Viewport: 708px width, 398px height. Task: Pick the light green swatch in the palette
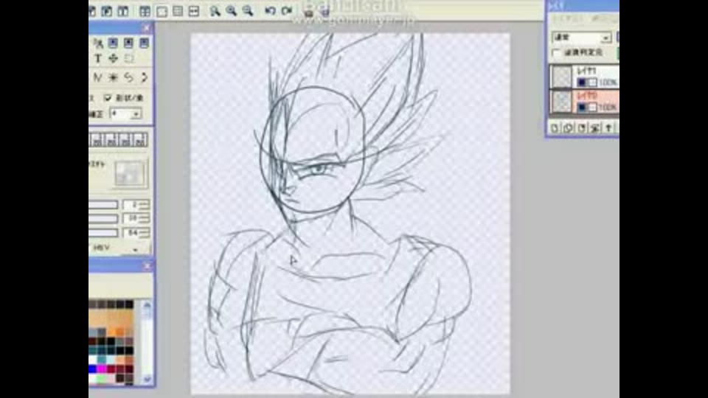click(x=102, y=378)
